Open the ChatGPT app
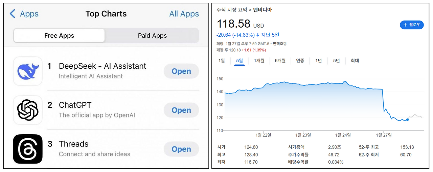Viewport: 433px width, 172px height. point(181,110)
